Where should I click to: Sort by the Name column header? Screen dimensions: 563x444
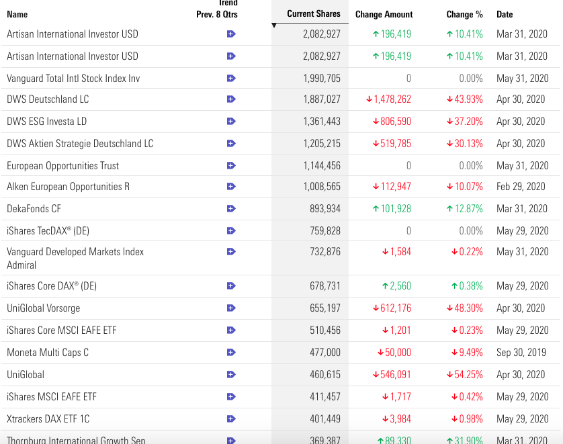pyautogui.click(x=17, y=14)
